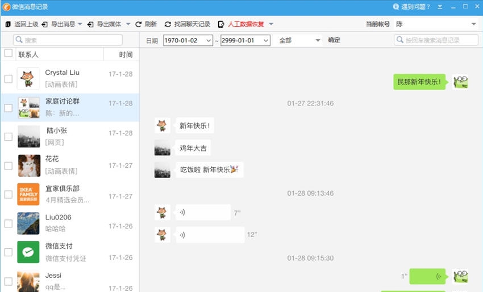
Task: Click the 遇到问题 info icon
Action: pyautogui.click(x=396, y=6)
